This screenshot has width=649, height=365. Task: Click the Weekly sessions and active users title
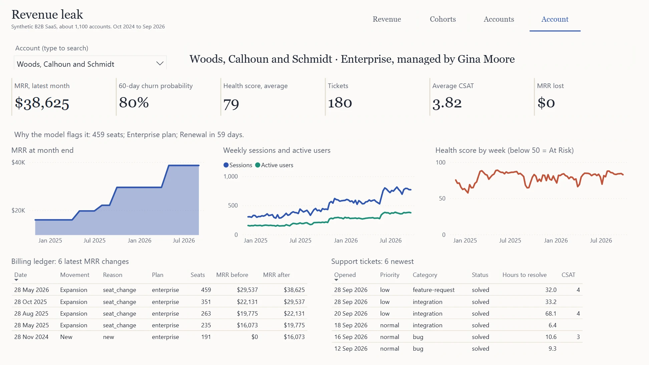click(x=277, y=150)
